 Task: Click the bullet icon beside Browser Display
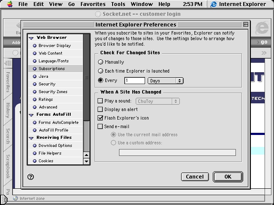35,46
